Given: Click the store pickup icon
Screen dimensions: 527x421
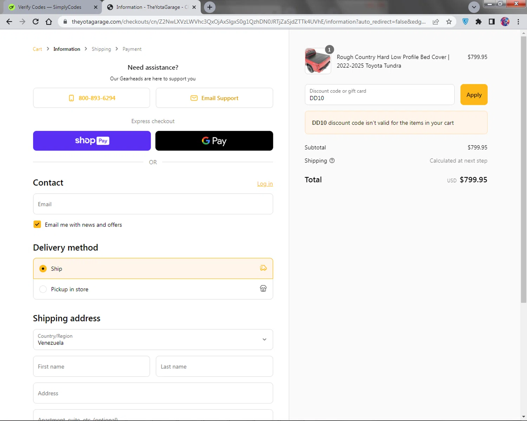Looking at the screenshot, I should 263,288.
